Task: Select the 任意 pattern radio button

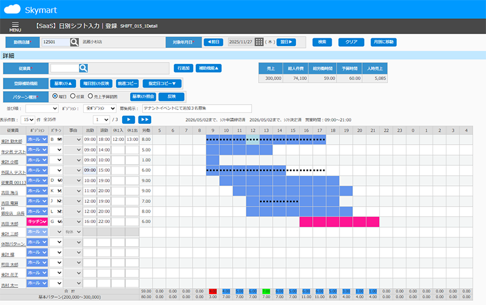Action: pyautogui.click(x=73, y=96)
